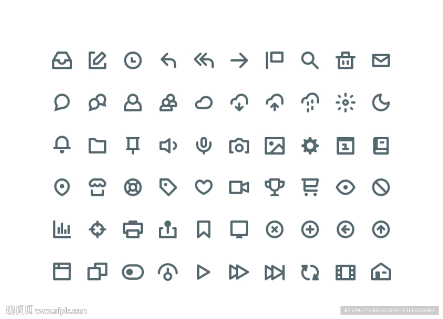The height and width of the screenshot is (319, 443).
Task: Click the gauge dial knob icon
Action: pos(168,272)
